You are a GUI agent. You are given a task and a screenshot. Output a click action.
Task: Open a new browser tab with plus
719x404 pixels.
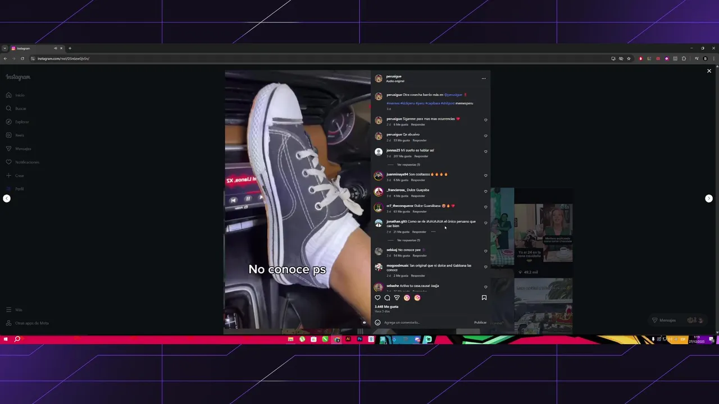[x=70, y=48]
